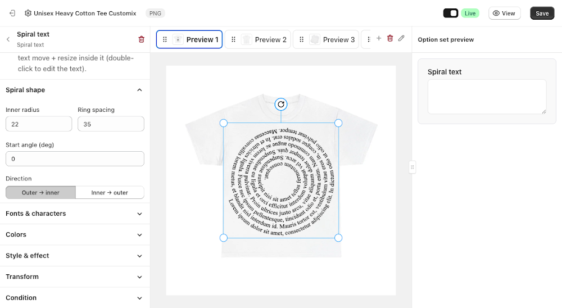
Task: Grab the Preview 3 drag handle
Action: 301,39
